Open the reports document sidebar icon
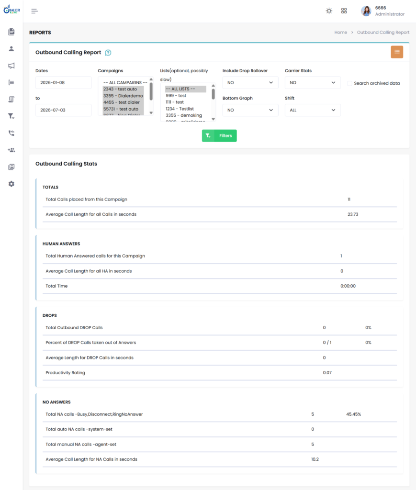416x490 pixels. tap(11, 32)
